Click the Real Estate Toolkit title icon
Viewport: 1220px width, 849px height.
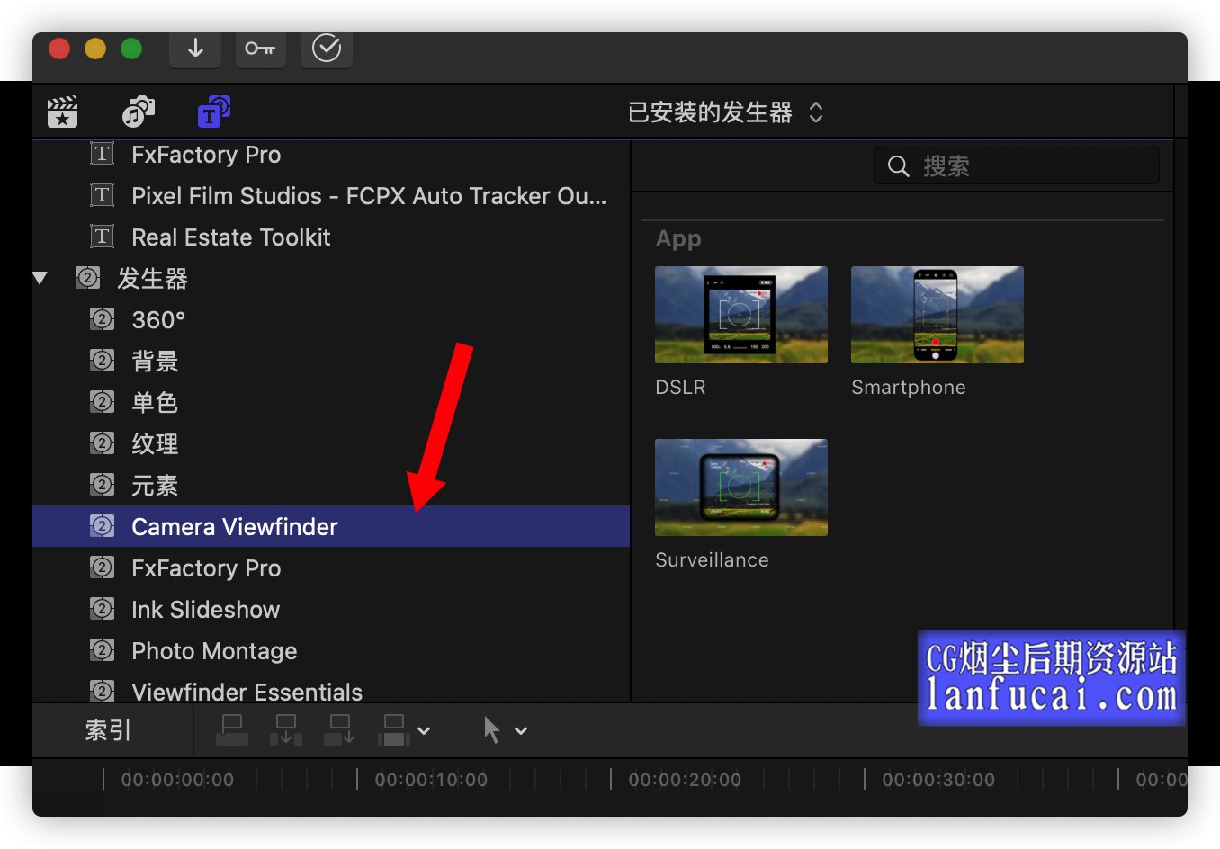pyautogui.click(x=103, y=237)
